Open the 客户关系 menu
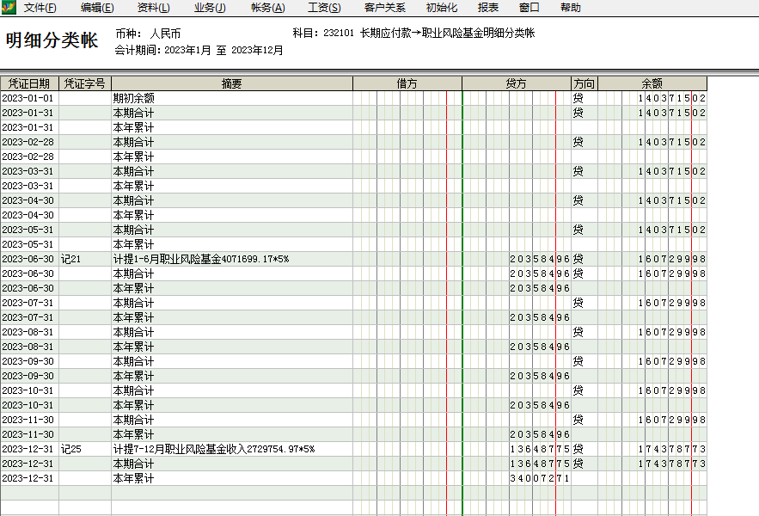759x516 pixels. tap(384, 8)
